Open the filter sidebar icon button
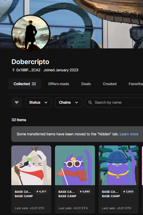Image resolution: width=143 pixels, height=215 pixels. tap(17, 103)
